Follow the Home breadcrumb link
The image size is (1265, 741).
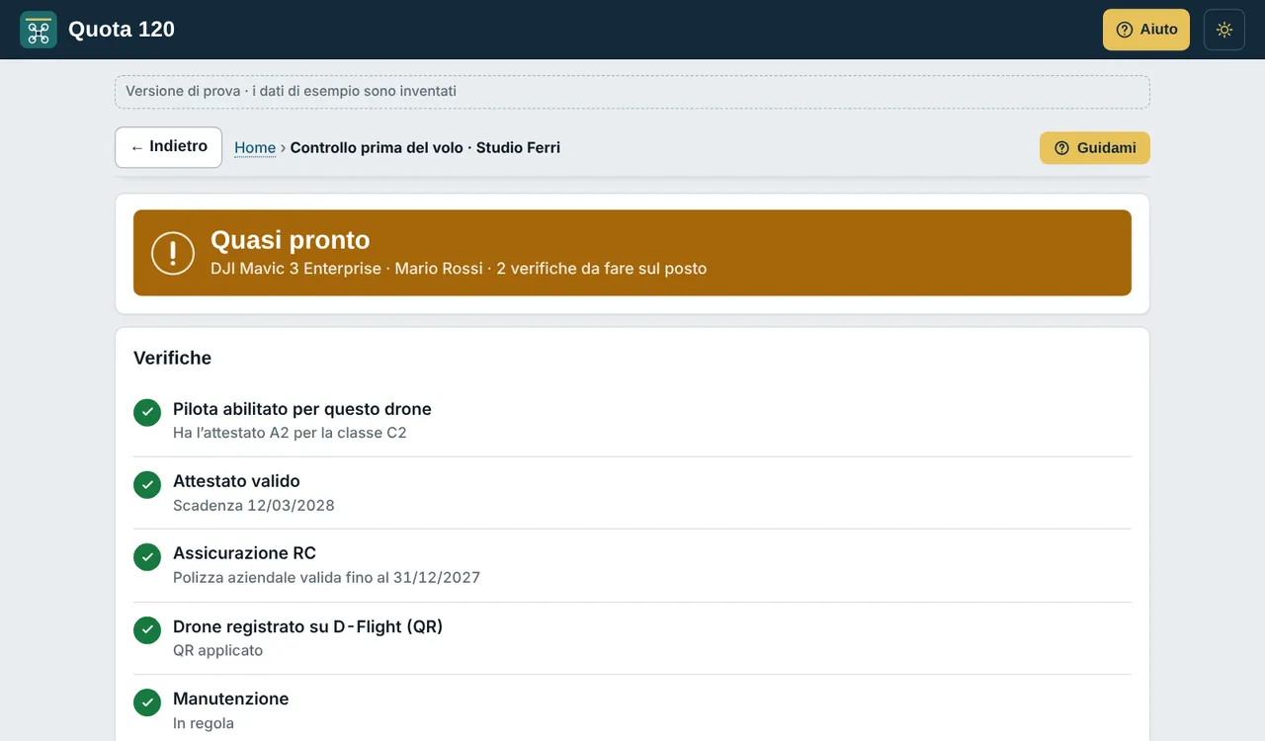(x=255, y=148)
